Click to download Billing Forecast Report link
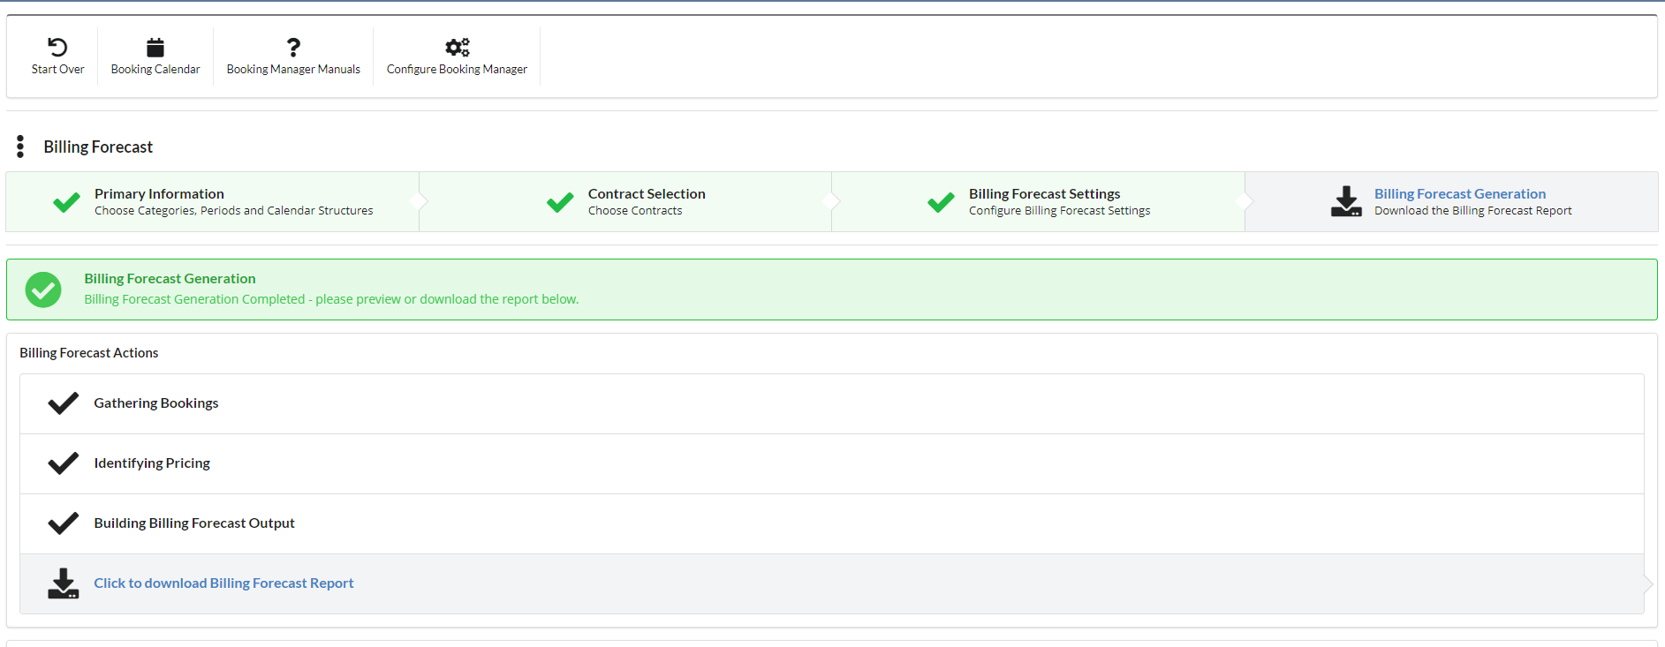Screen dimensions: 1665x647 223,583
